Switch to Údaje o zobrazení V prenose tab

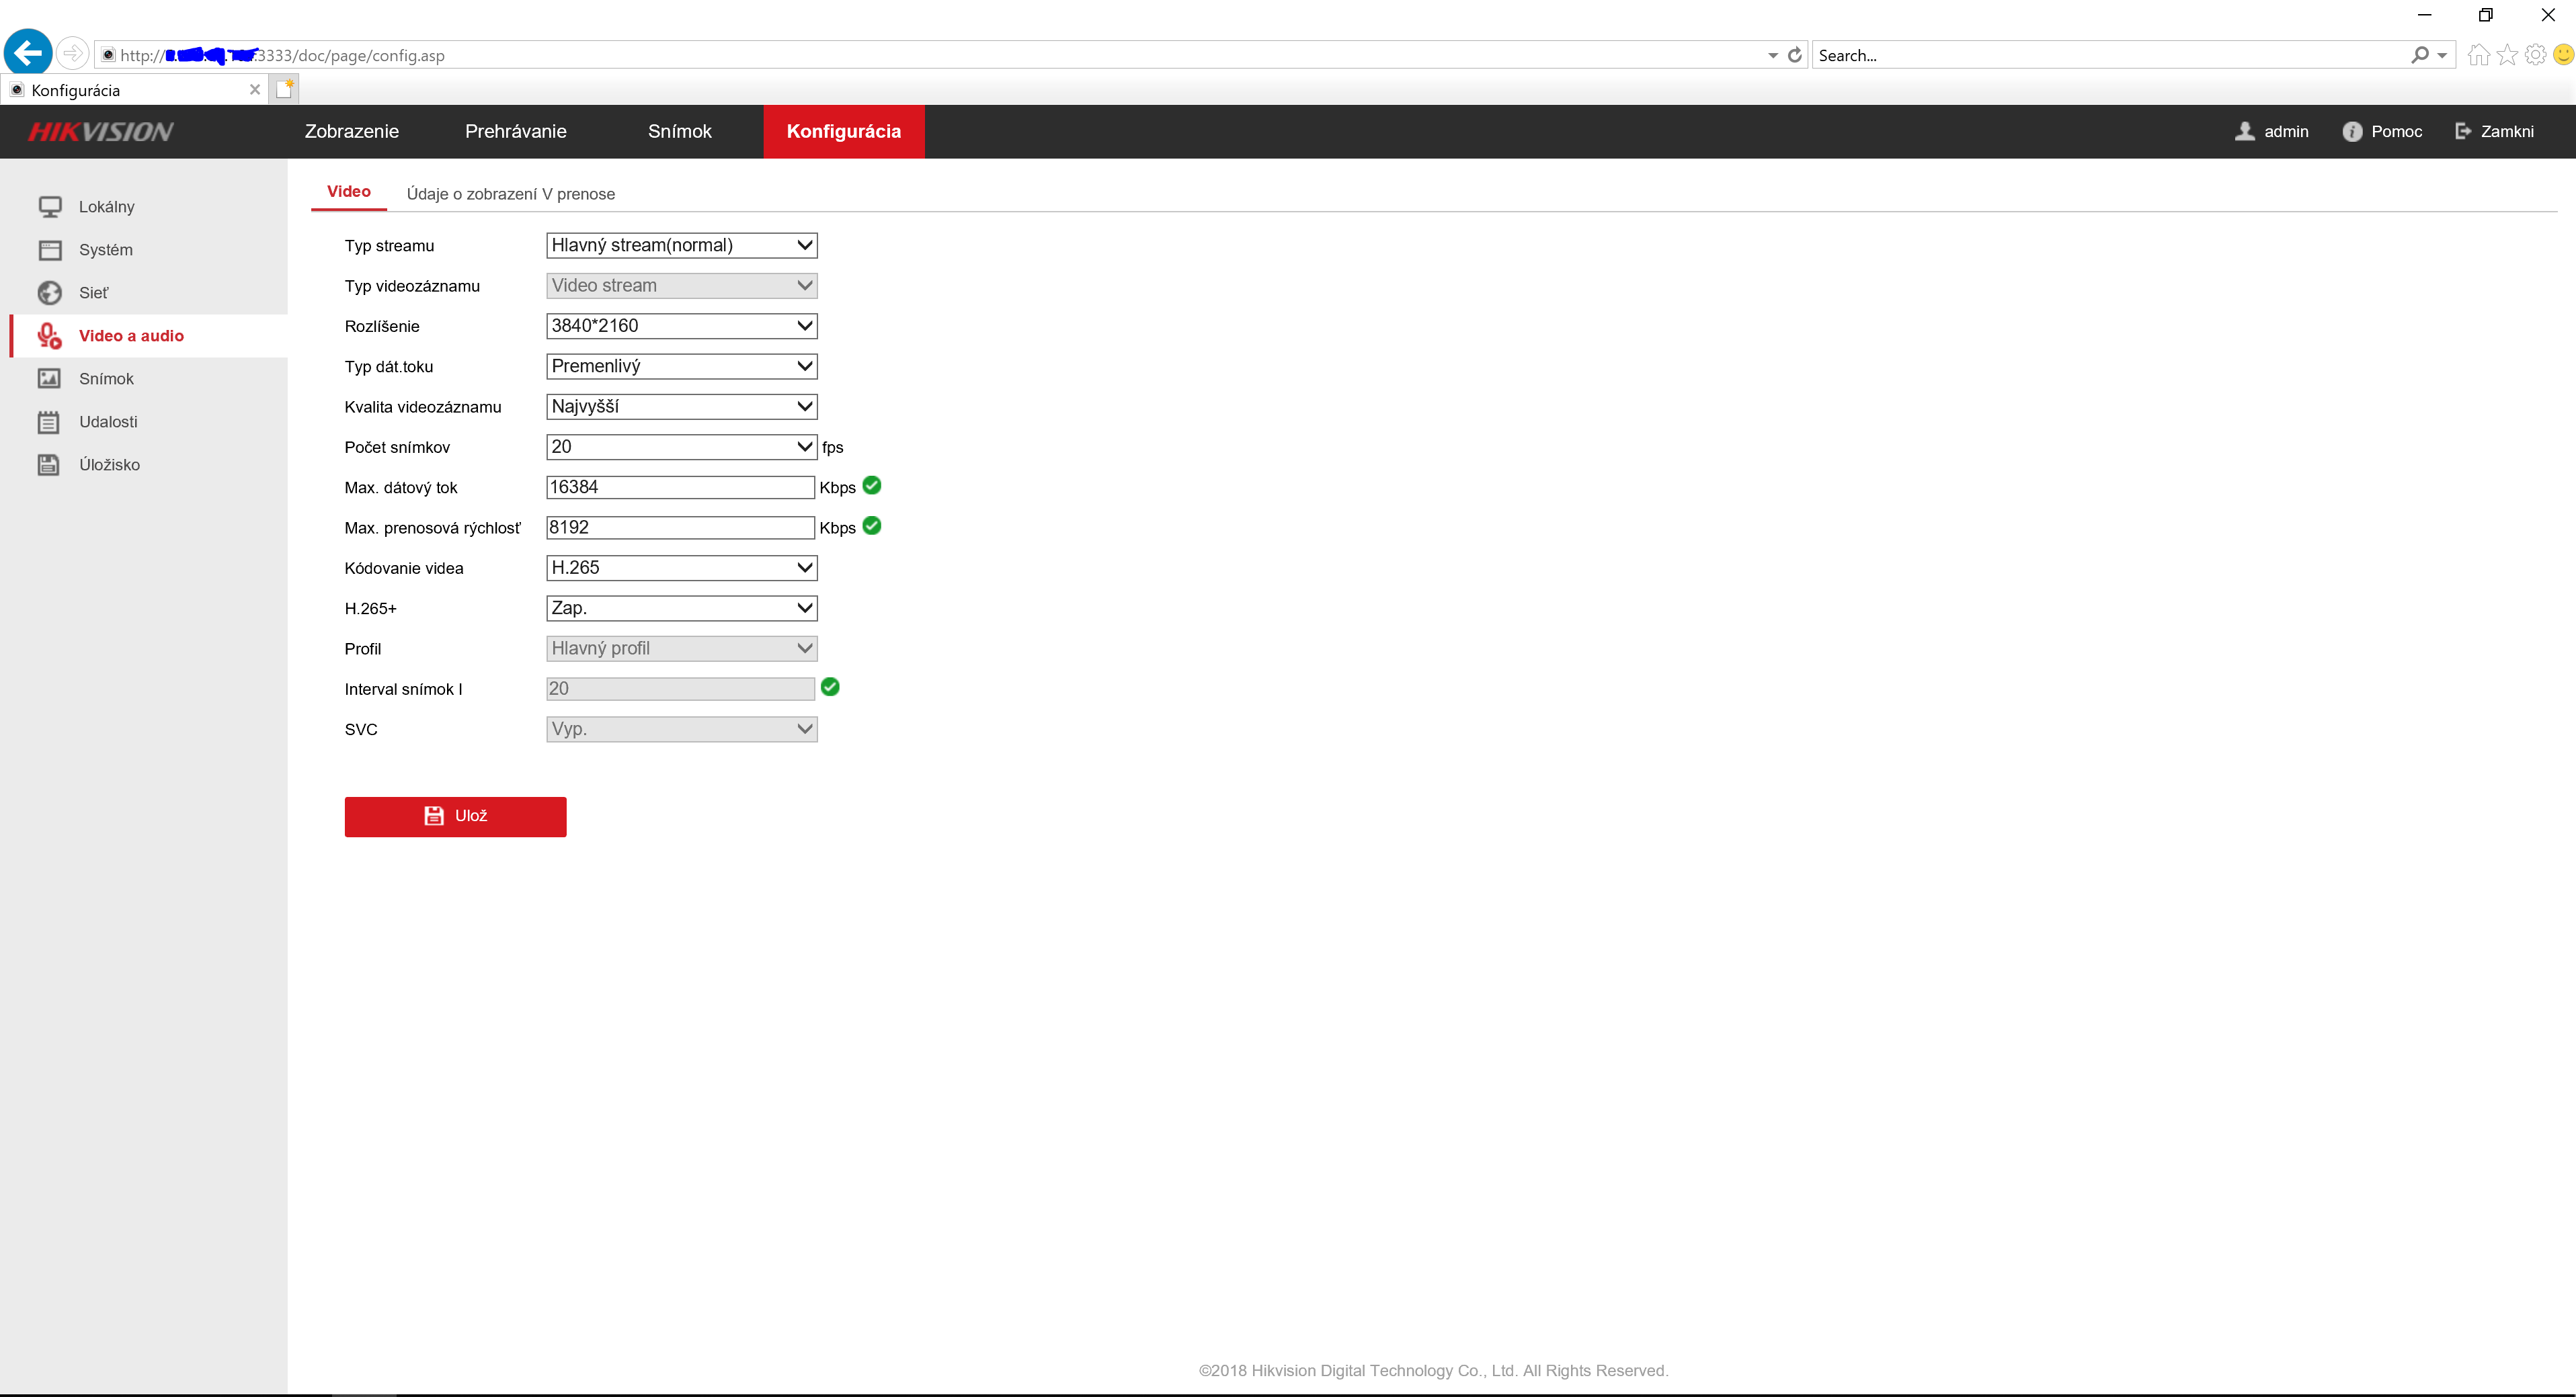(x=510, y=194)
